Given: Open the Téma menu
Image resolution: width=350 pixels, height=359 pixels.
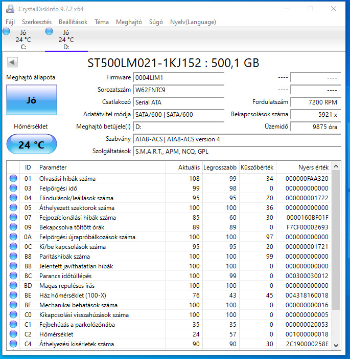Looking at the screenshot, I should (102, 22).
